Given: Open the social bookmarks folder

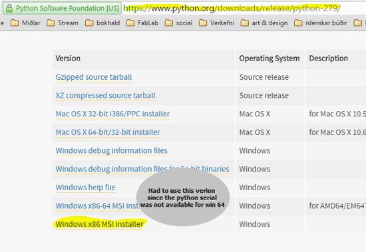Looking at the screenshot, I should [179, 23].
